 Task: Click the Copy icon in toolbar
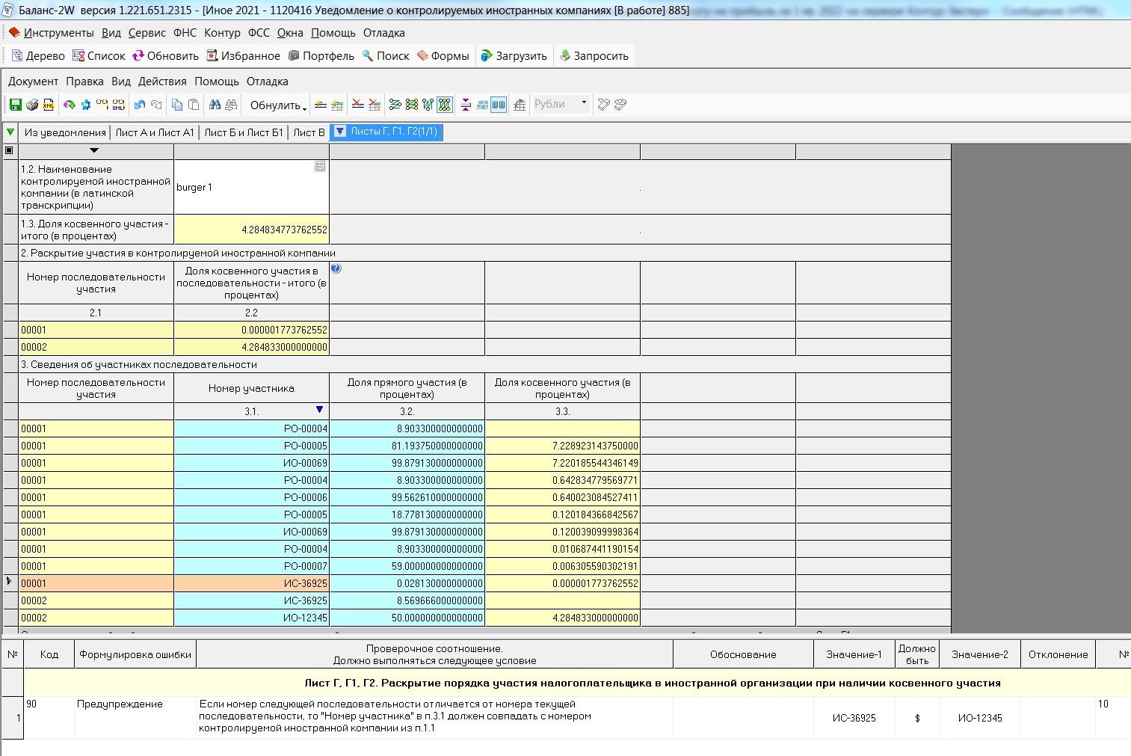tap(177, 105)
